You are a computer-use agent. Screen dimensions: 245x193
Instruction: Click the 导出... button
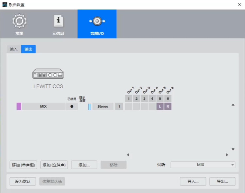point(222,182)
